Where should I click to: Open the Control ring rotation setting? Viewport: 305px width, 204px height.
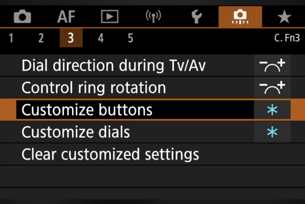(x=94, y=88)
